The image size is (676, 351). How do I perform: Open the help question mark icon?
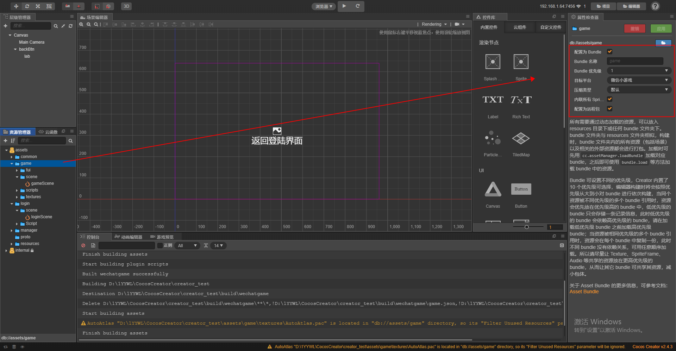click(x=655, y=6)
